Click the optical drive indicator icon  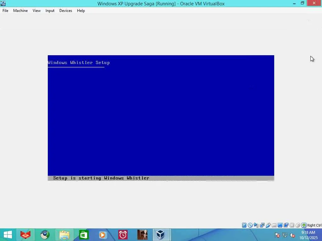tap(250, 225)
